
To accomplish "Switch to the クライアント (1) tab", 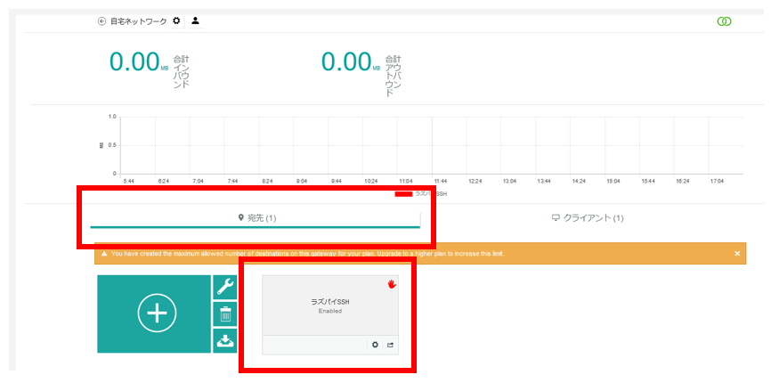I will pyautogui.click(x=587, y=218).
